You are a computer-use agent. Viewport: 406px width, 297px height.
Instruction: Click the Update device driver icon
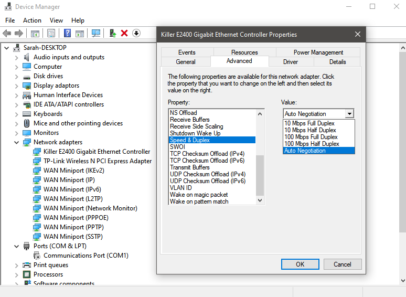click(x=112, y=33)
